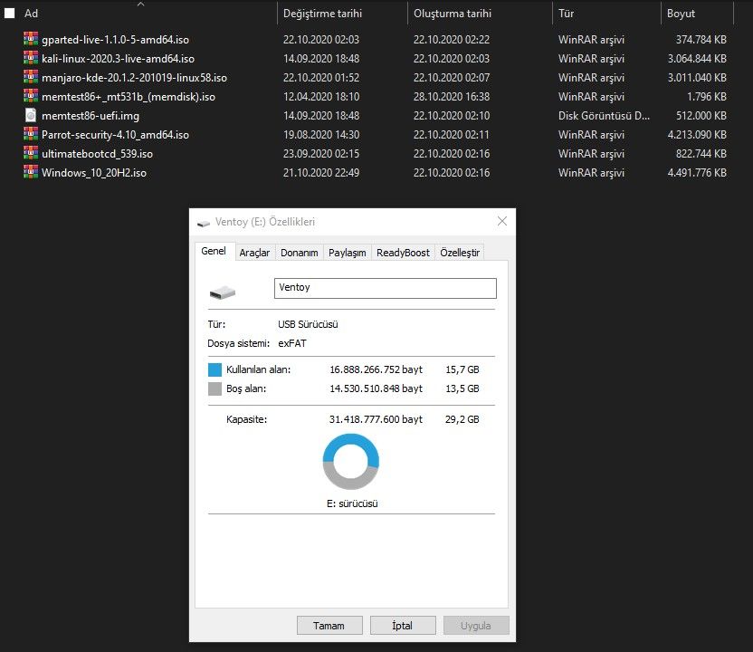Image resolution: width=753 pixels, height=652 pixels.
Task: Click the size value 822.744 KB
Action: 701,154
